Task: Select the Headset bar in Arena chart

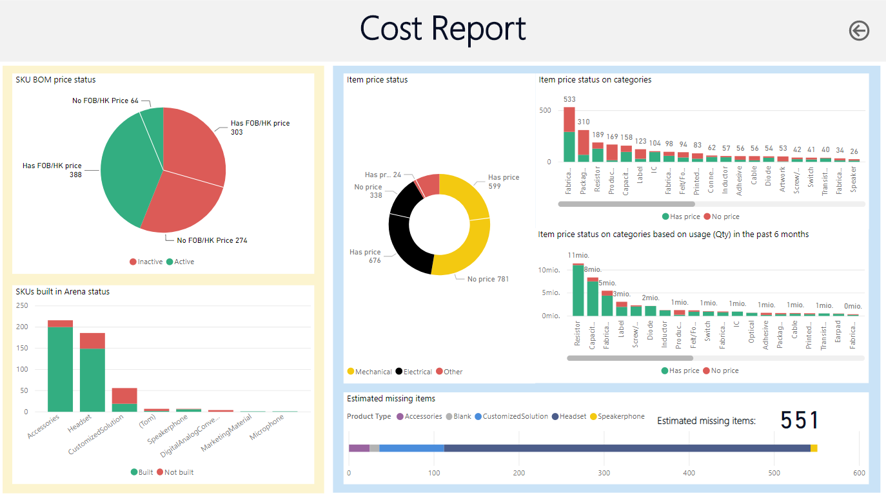Action: coord(92,380)
